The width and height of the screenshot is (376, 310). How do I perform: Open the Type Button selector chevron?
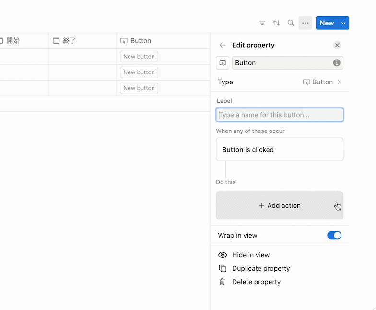click(x=339, y=82)
